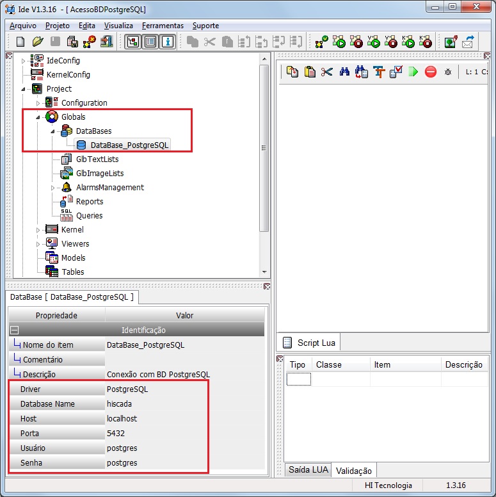
Task: Open the Edita menu
Action: point(87,26)
